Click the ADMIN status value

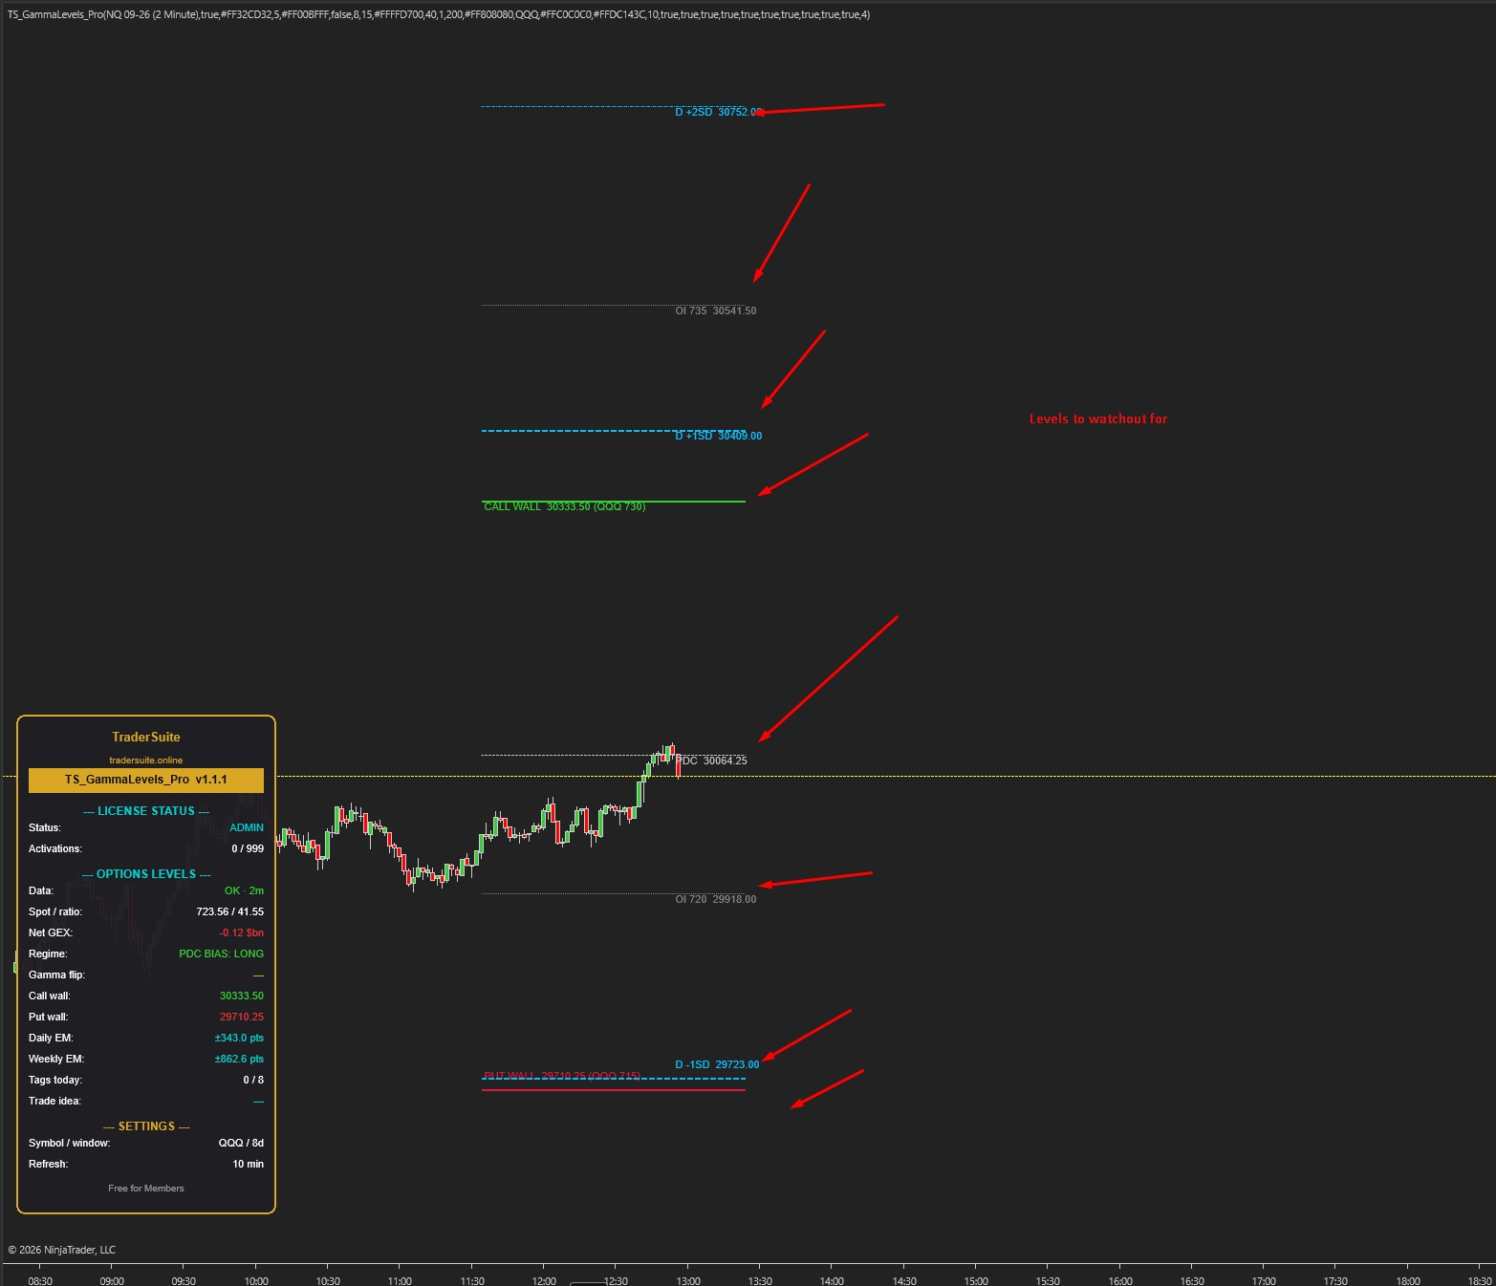(247, 827)
